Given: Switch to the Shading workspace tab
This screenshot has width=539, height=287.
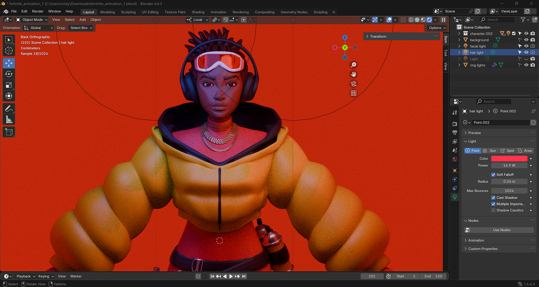Looking at the screenshot, I should pos(198,12).
